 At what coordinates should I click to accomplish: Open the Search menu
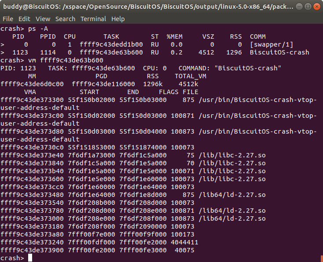pyautogui.click(x=65, y=19)
